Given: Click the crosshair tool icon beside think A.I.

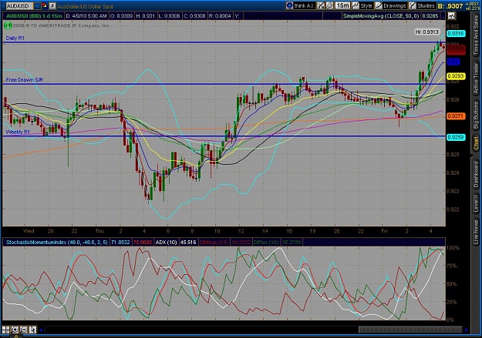Looking at the screenshot, I should pyautogui.click(x=321, y=5).
